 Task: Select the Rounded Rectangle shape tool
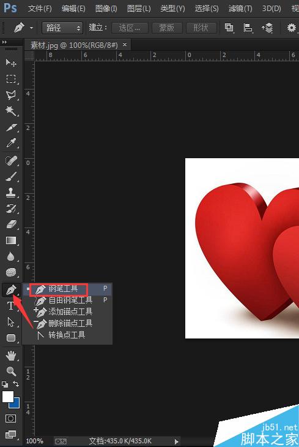pos(11,338)
